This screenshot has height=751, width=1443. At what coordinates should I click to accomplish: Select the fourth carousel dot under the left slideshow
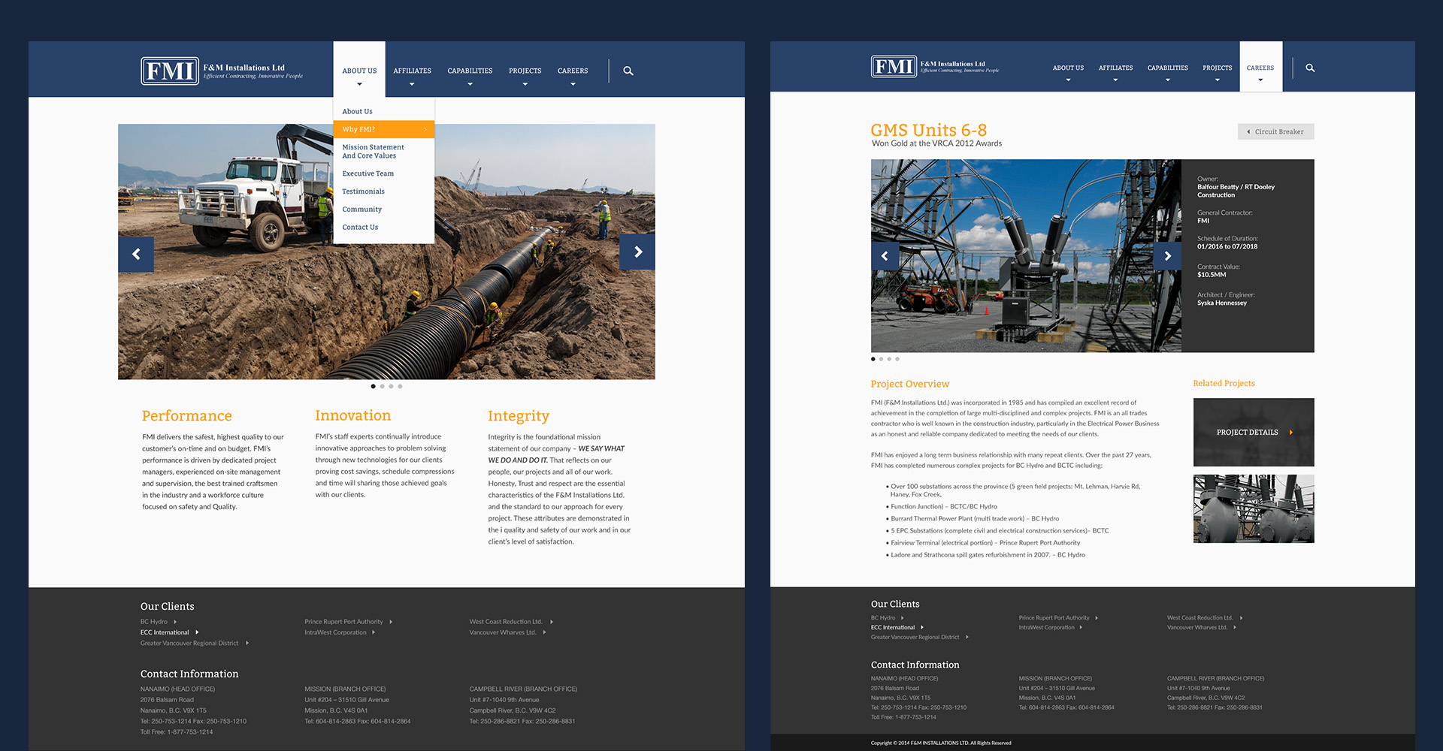(x=400, y=386)
